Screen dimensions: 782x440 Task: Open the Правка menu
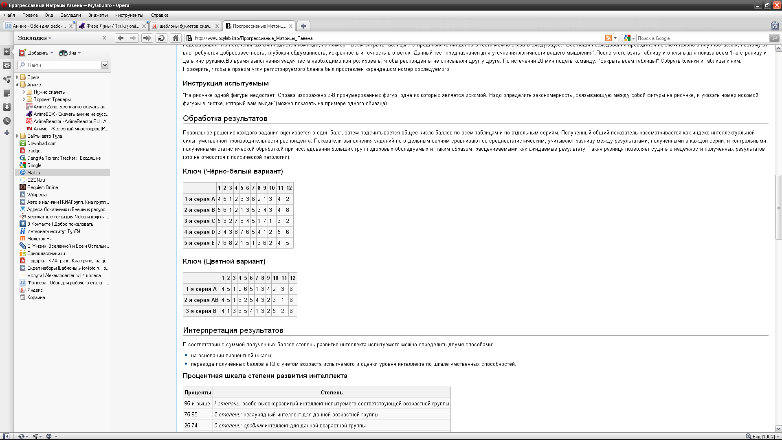coord(30,15)
